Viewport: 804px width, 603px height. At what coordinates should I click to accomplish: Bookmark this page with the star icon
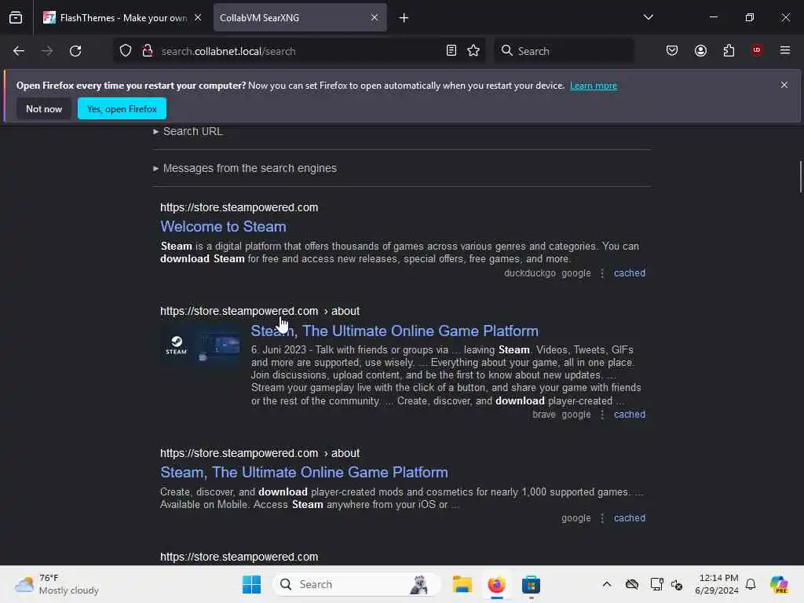(473, 50)
